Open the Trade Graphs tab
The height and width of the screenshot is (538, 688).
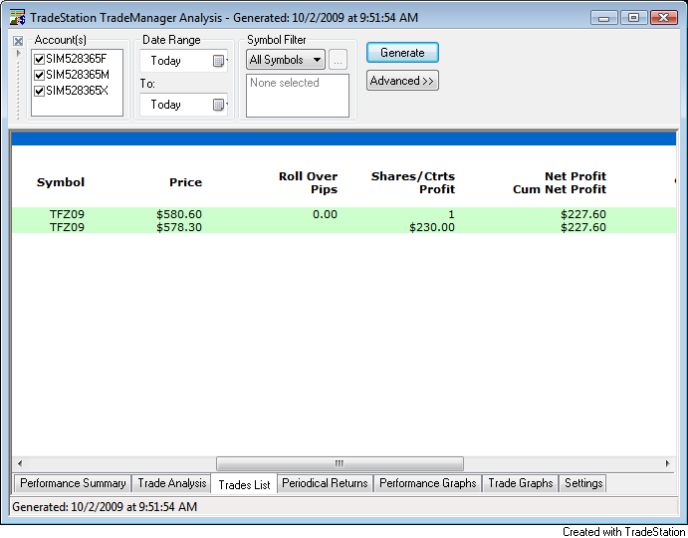[x=521, y=483]
